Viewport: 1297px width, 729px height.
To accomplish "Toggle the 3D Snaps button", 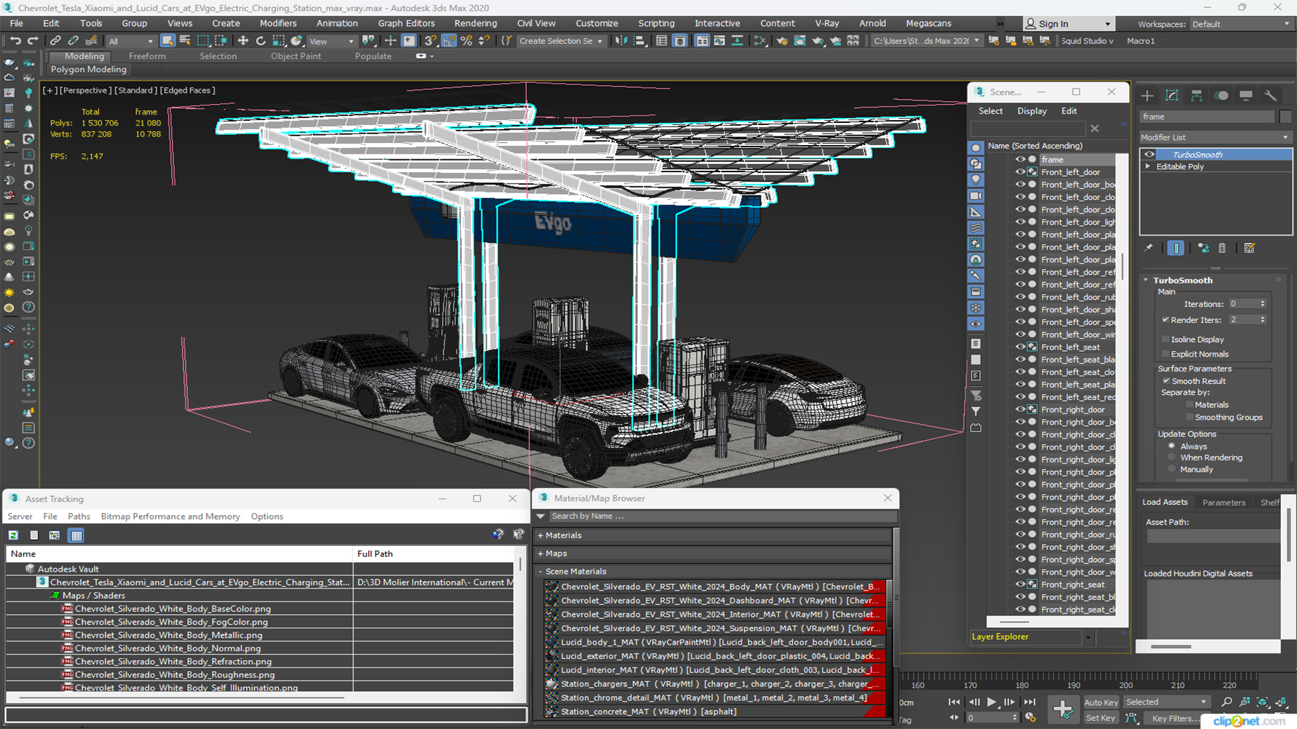I will 431,41.
